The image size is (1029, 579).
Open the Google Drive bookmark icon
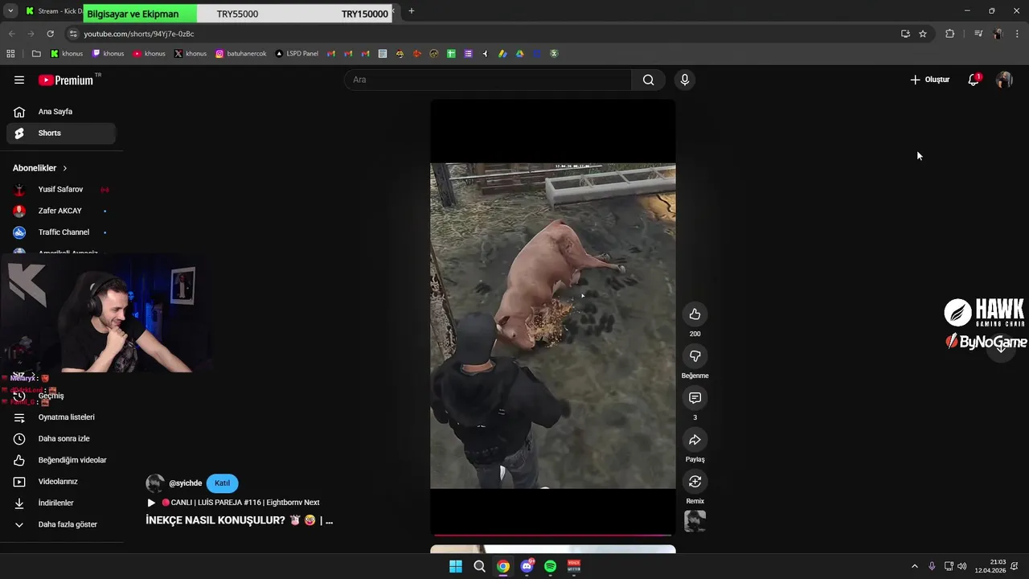(519, 54)
